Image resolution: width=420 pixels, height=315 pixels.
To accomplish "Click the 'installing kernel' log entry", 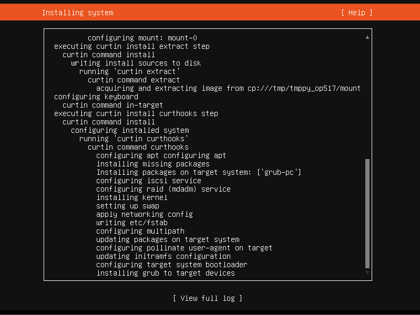I will (132, 197).
